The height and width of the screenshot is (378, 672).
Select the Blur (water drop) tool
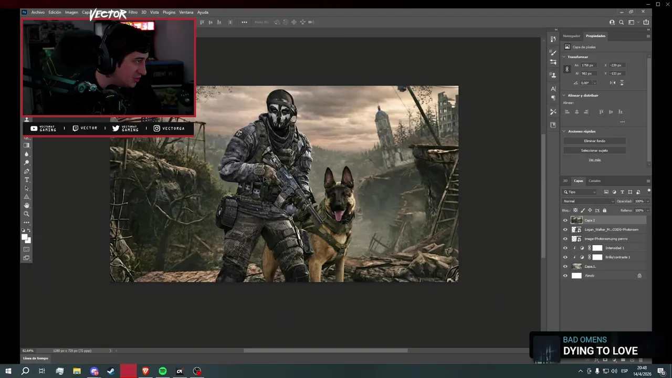point(27,154)
